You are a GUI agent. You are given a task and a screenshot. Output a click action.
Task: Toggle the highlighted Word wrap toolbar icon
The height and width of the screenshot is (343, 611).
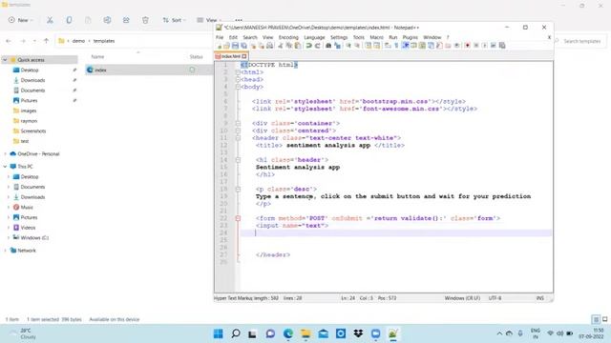point(405,46)
